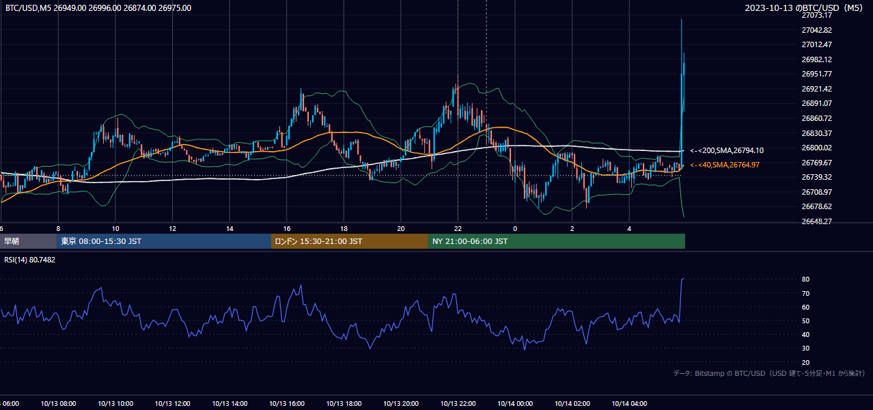Click hour label 14 under the price chart
873x410 pixels.
click(x=230, y=228)
